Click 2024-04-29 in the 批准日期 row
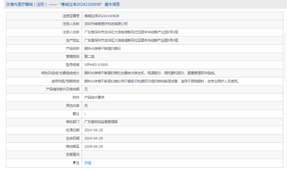 point(93,130)
